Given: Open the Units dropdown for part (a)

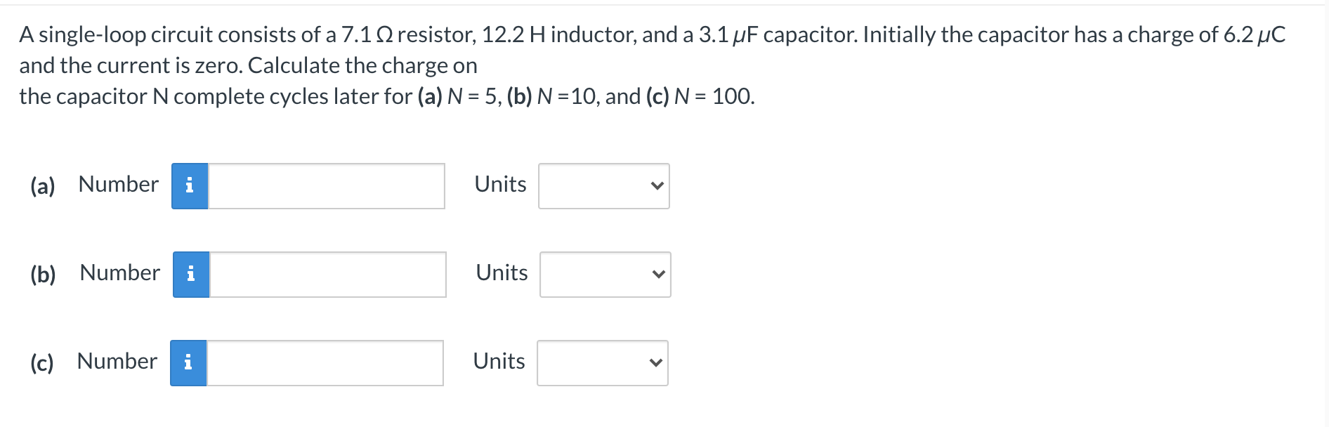Looking at the screenshot, I should (603, 185).
